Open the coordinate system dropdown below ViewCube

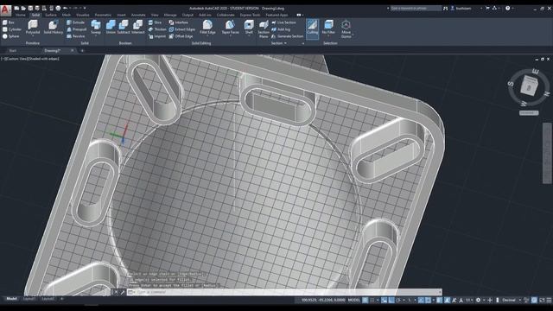[x=529, y=113]
